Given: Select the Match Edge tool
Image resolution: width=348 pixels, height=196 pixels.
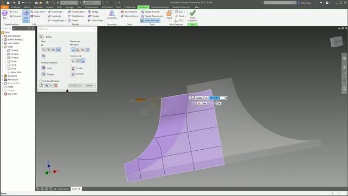Looking at the screenshot, I should click(96, 21).
